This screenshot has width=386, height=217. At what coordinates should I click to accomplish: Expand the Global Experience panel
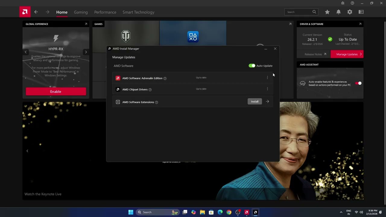(x=86, y=24)
